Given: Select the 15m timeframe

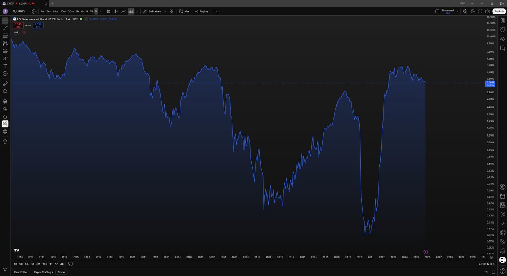Looking at the screenshot, I should 63,11.
